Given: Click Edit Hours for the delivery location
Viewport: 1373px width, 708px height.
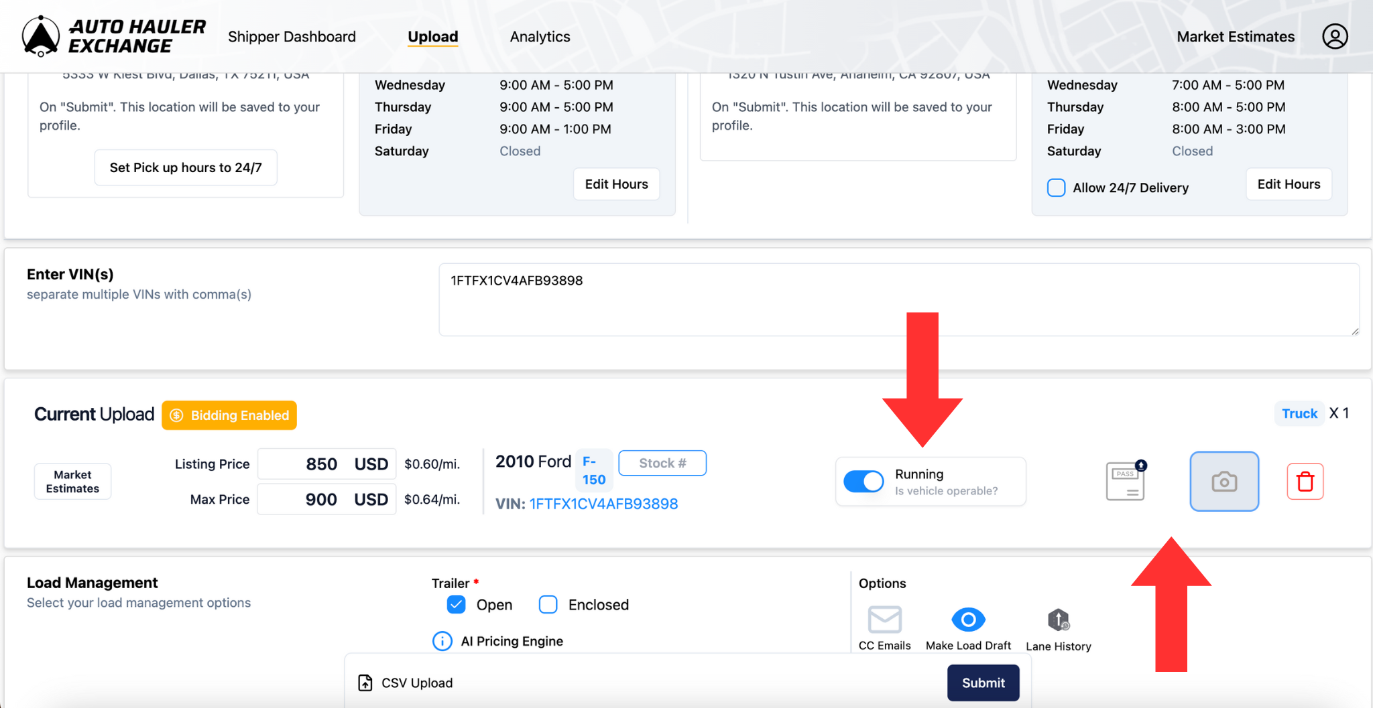Looking at the screenshot, I should [x=1288, y=184].
